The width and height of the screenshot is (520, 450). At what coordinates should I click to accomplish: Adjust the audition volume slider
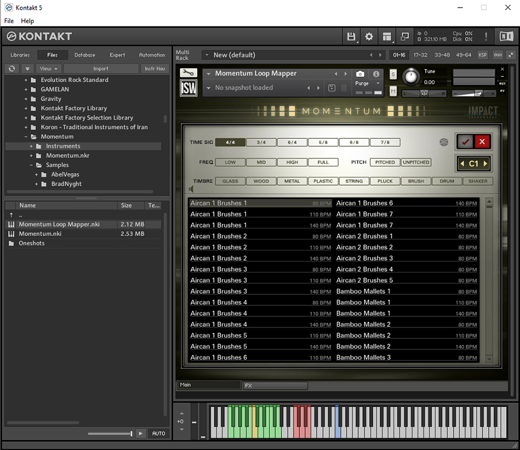point(110,433)
